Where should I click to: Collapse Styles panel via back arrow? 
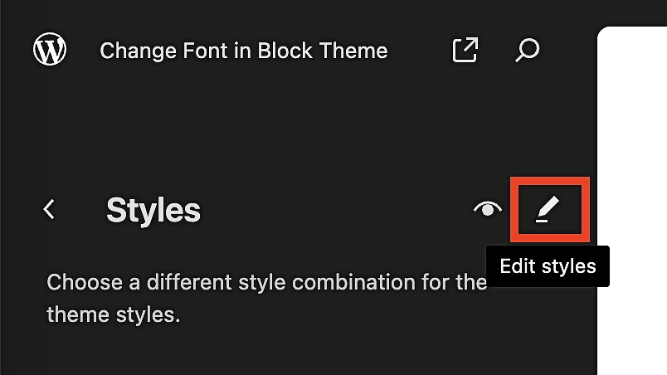pos(49,209)
